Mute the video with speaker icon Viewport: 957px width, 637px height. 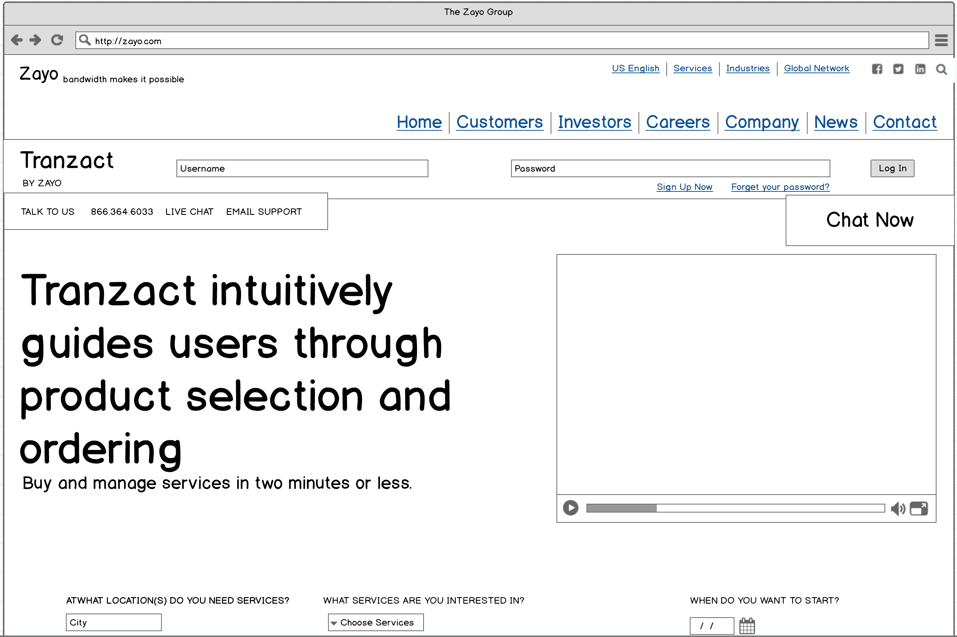(898, 508)
